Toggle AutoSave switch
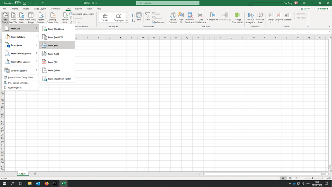Screen dimensions: 332x187 point(17,3)
